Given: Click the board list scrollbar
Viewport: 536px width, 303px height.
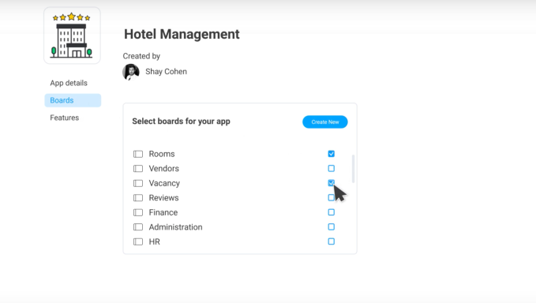Looking at the screenshot, I should (353, 169).
